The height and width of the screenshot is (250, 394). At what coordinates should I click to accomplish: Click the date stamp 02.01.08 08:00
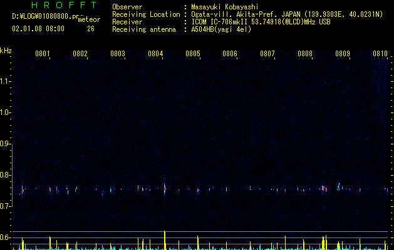(38, 29)
